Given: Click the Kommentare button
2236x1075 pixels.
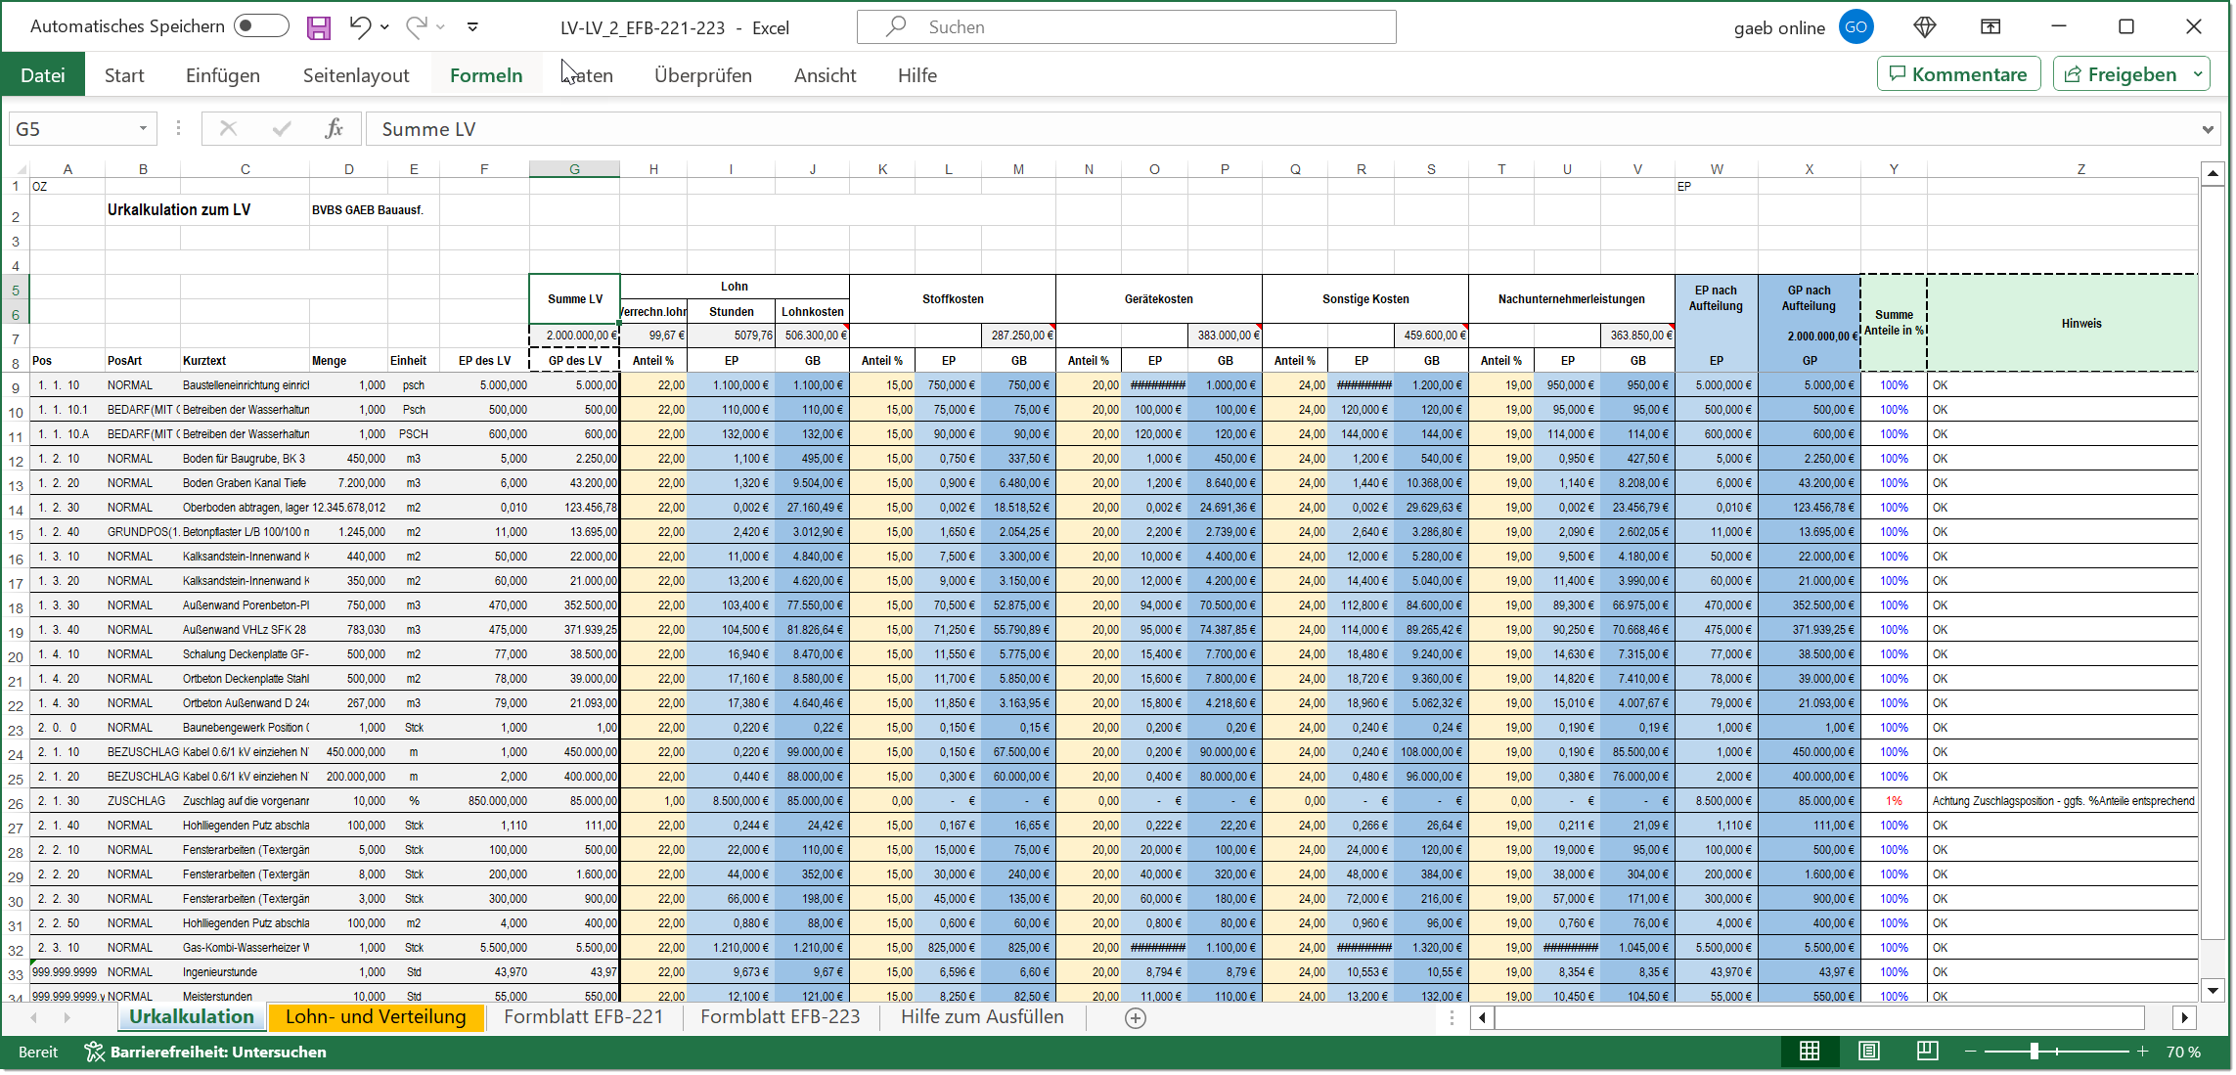Looking at the screenshot, I should pyautogui.click(x=1958, y=74).
